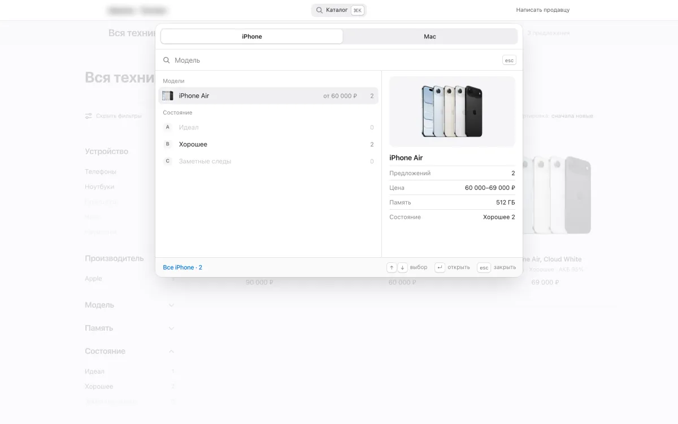Select the Заметные следы condition row
The height and width of the screenshot is (424, 678).
[x=268, y=162]
